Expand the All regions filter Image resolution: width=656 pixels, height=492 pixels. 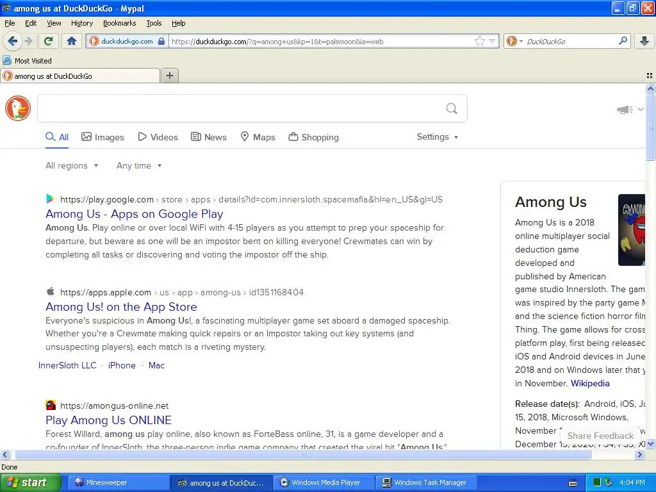72,166
